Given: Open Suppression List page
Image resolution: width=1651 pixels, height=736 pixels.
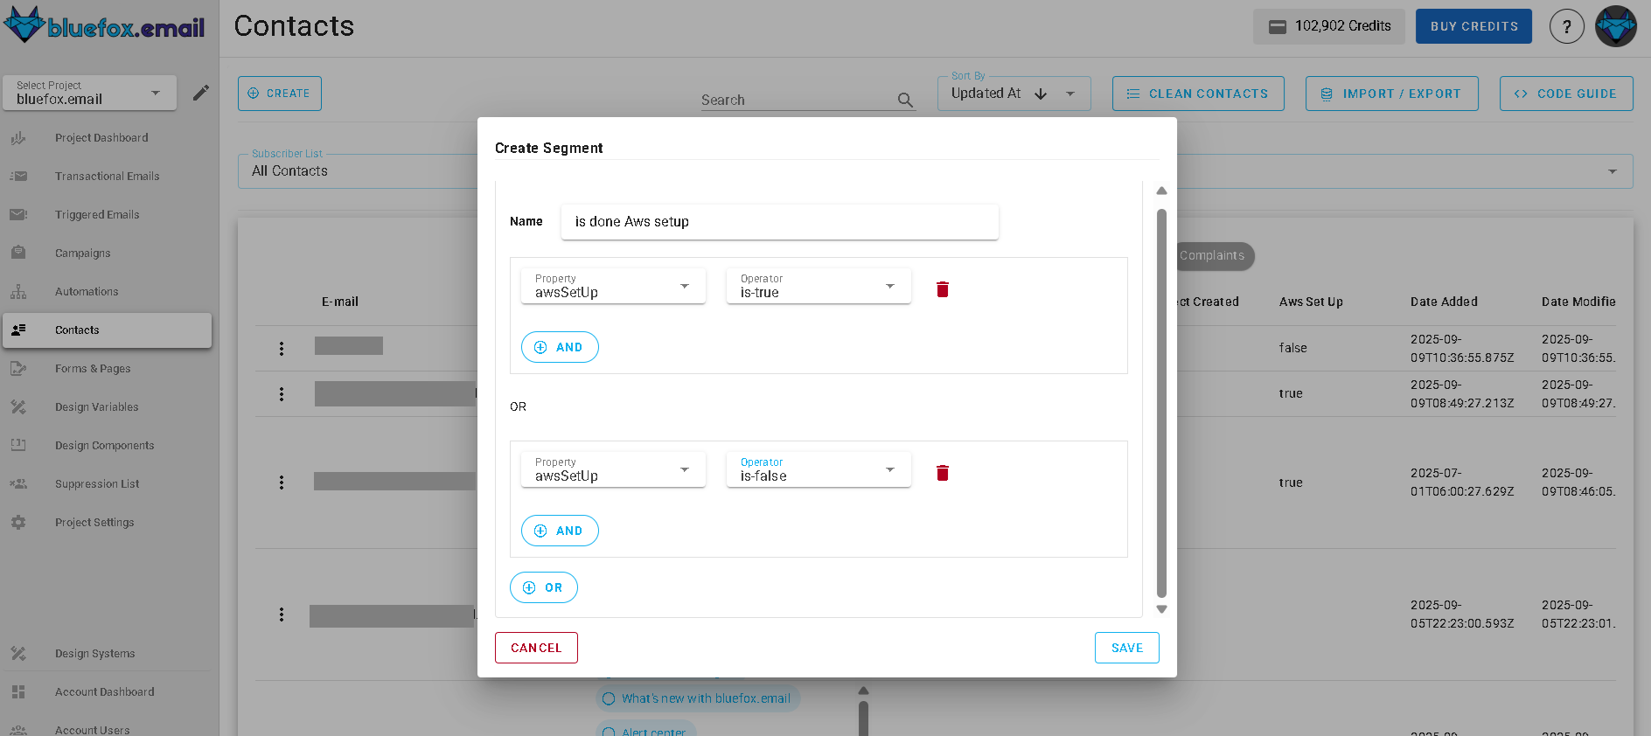Looking at the screenshot, I should 97,484.
